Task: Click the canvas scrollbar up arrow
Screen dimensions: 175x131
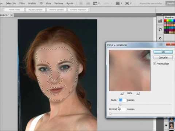Action: (155, 19)
